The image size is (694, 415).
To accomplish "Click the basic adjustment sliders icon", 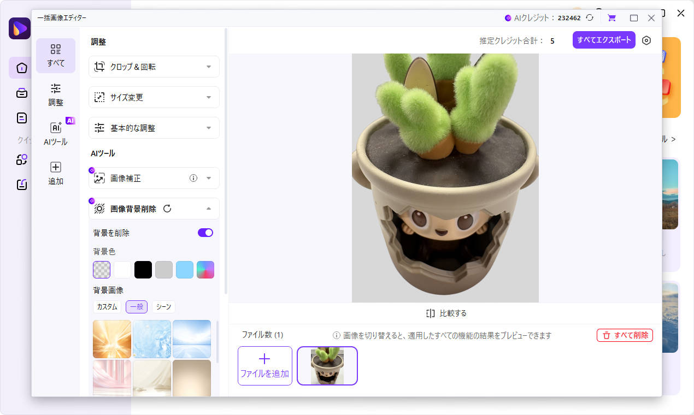I will tap(99, 128).
